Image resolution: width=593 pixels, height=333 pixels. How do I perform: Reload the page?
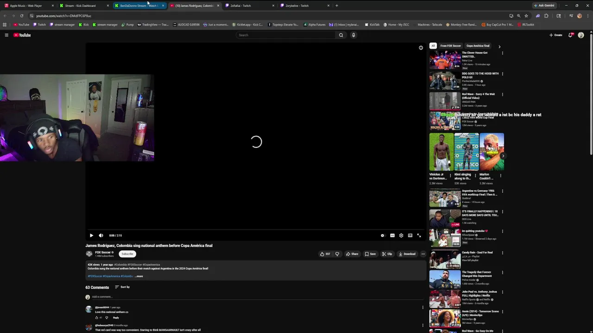pyautogui.click(x=21, y=16)
